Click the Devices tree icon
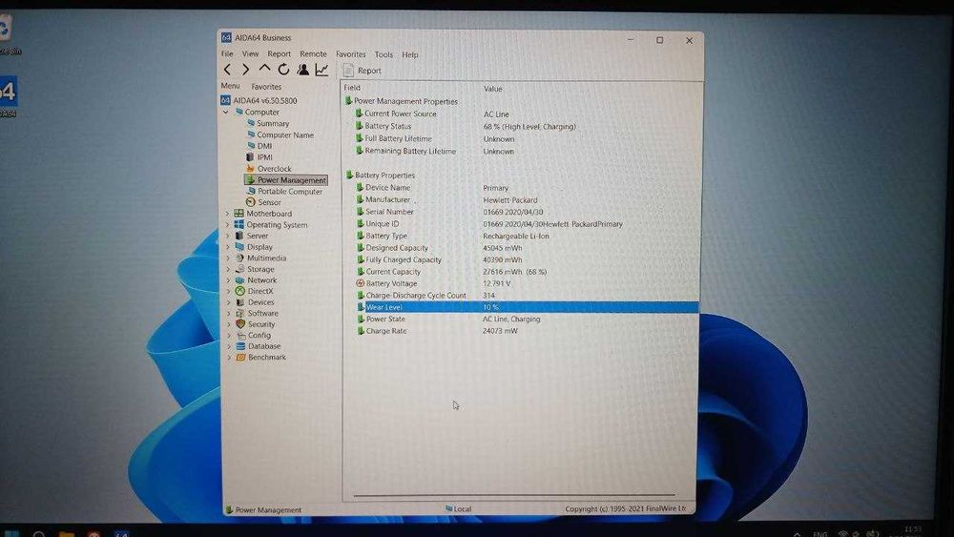This screenshot has height=537, width=954. [239, 302]
